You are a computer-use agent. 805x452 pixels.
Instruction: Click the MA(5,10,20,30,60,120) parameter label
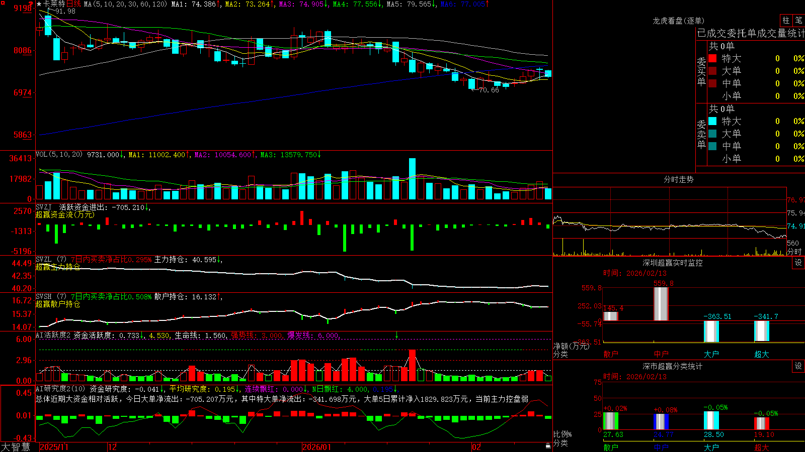(125, 4)
